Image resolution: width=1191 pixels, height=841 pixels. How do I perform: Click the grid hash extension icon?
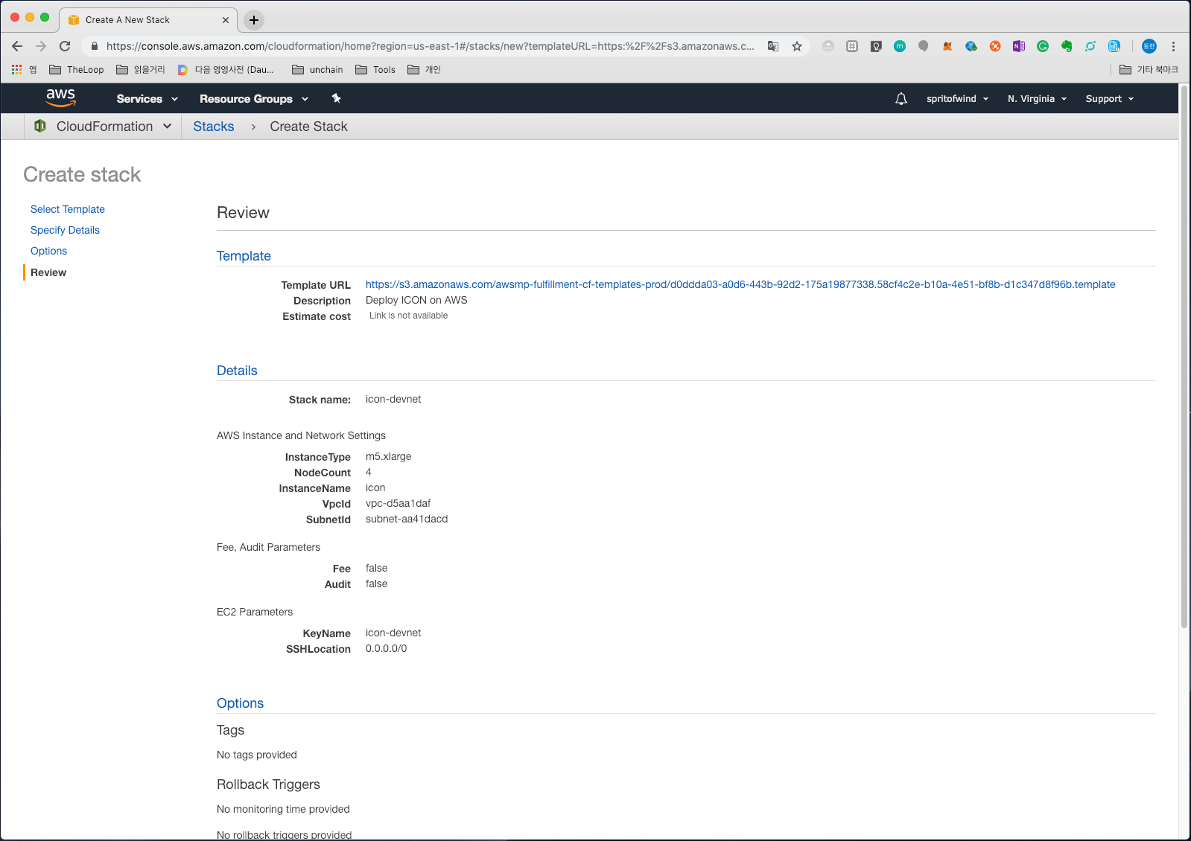coord(852,46)
